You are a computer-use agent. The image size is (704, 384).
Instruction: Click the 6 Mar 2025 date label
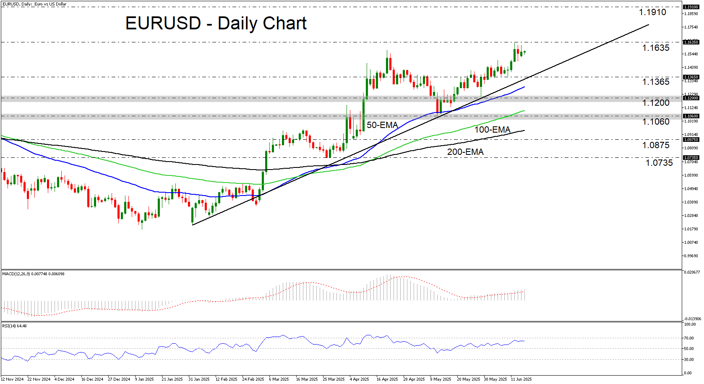tap(279, 379)
